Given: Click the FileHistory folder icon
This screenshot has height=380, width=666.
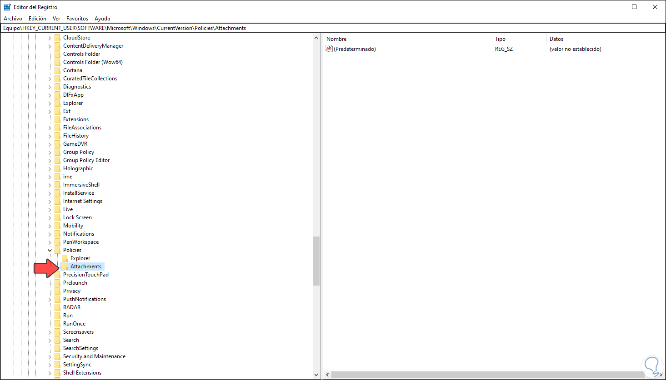Looking at the screenshot, I should pos(57,136).
